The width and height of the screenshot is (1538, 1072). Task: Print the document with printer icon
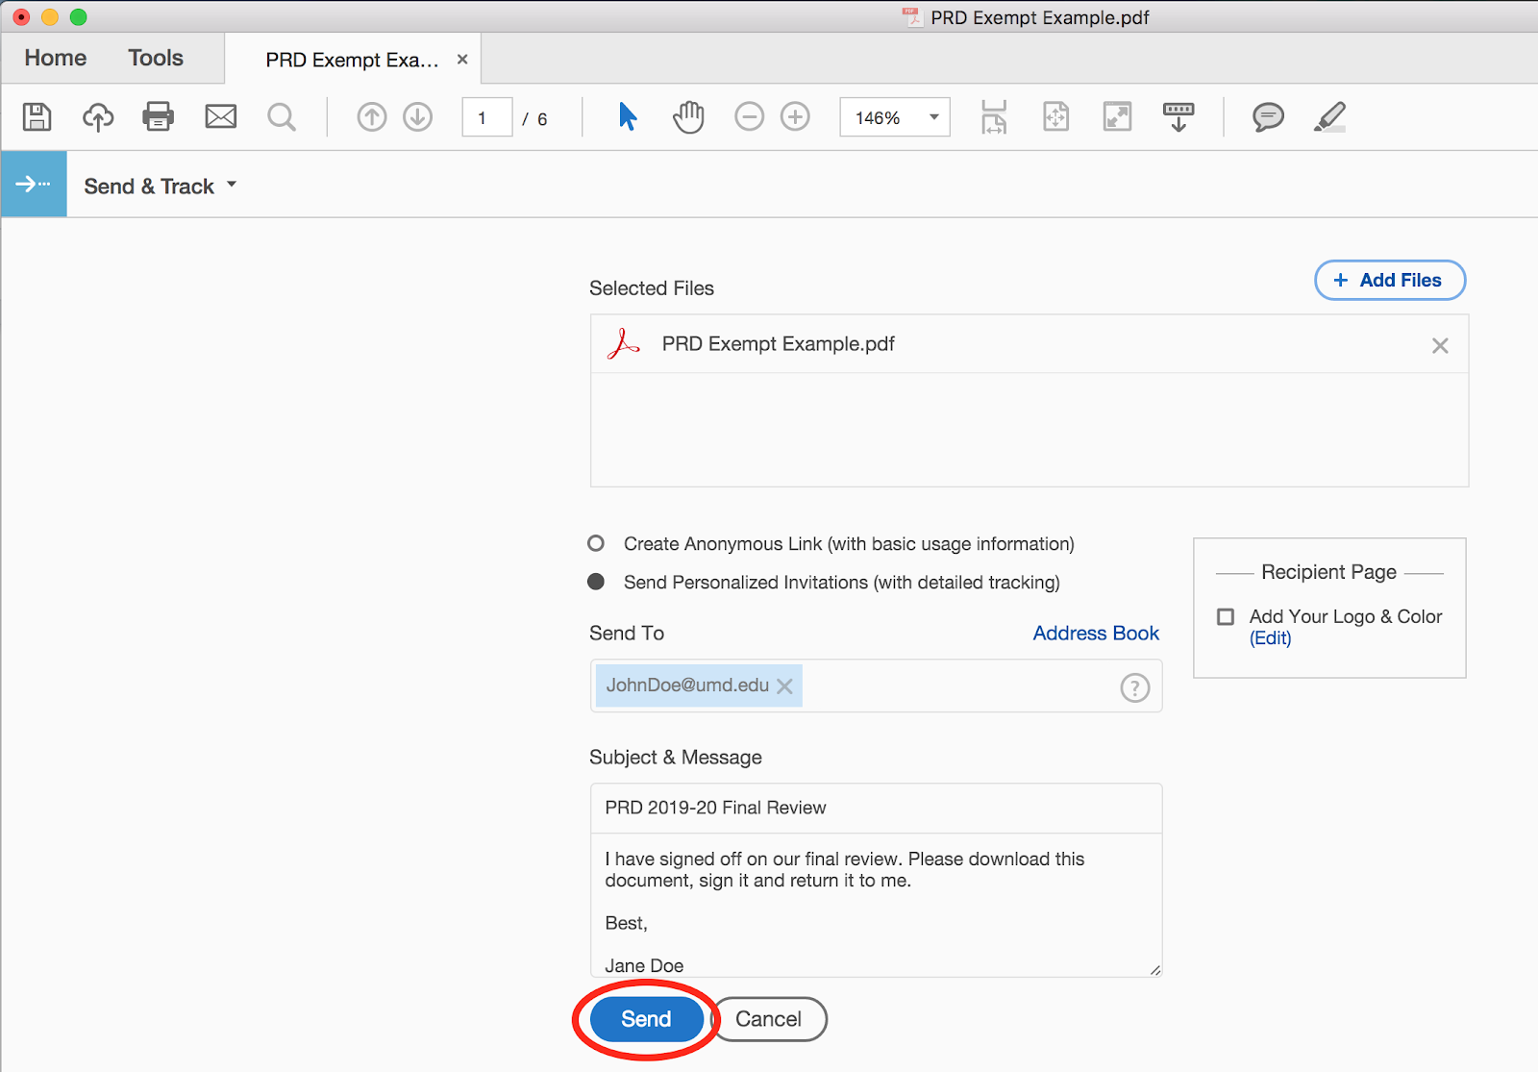159,117
